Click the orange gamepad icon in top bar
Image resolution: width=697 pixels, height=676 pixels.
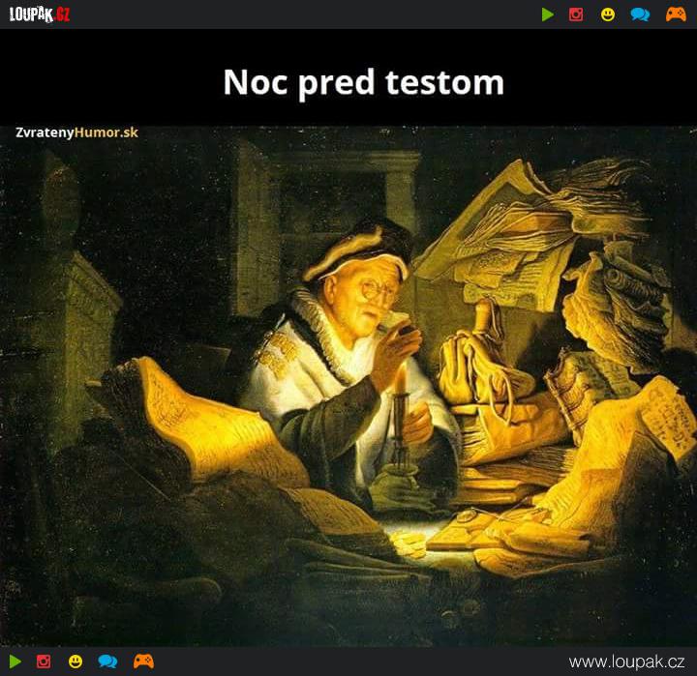point(676,15)
